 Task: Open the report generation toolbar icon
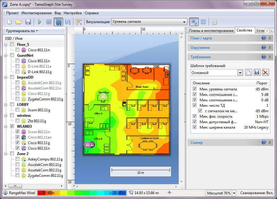(x=214, y=22)
